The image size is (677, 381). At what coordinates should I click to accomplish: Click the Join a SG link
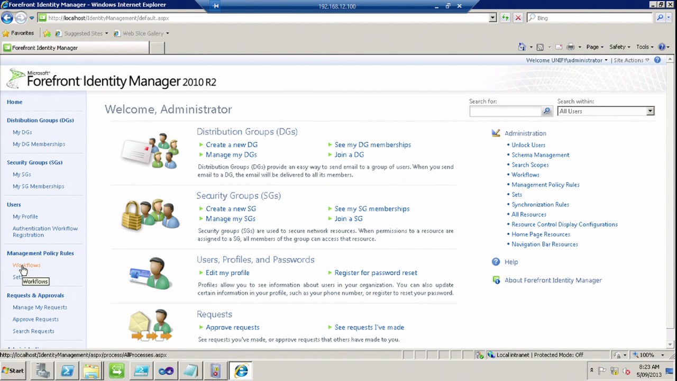(x=349, y=219)
